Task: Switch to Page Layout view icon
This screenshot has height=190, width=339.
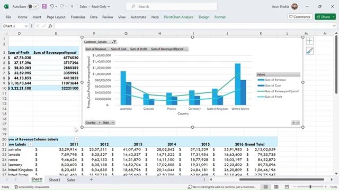Action: pos(276,186)
